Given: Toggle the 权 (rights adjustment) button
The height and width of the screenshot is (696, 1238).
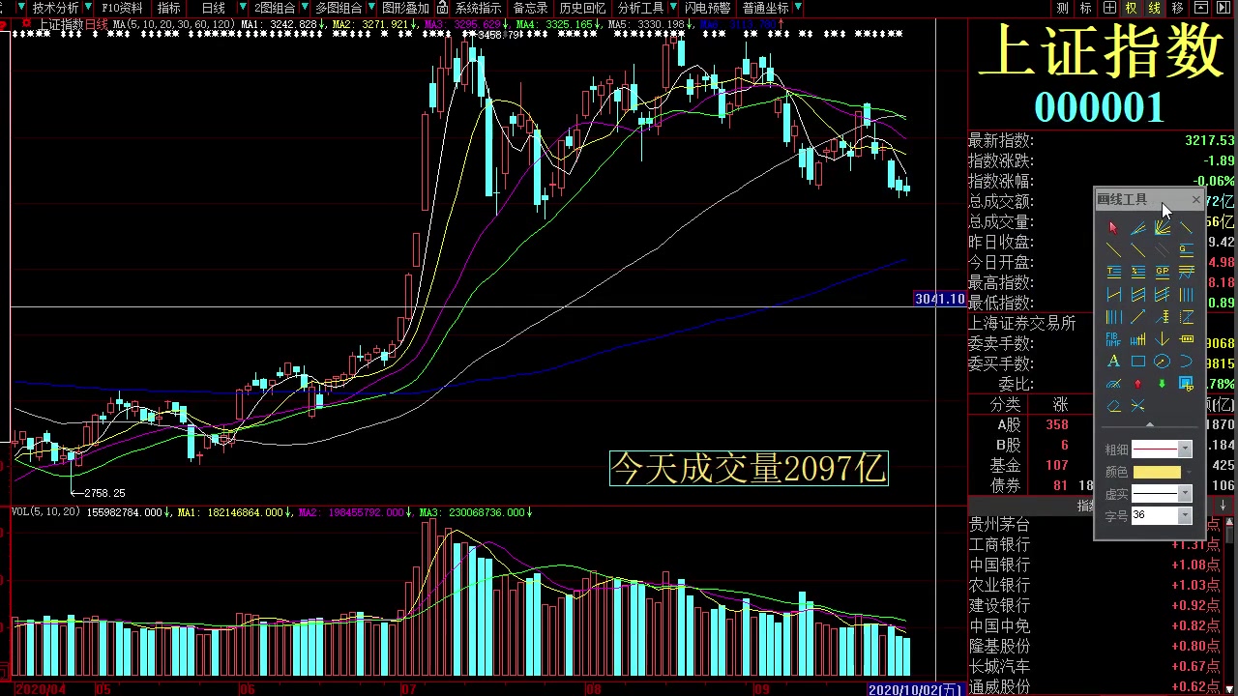Looking at the screenshot, I should click(1131, 8).
